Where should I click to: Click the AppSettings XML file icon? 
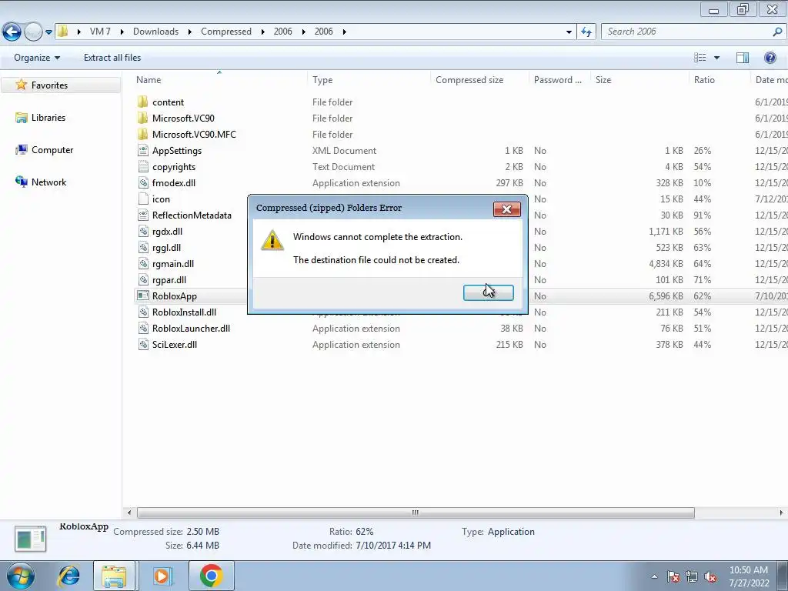143,150
